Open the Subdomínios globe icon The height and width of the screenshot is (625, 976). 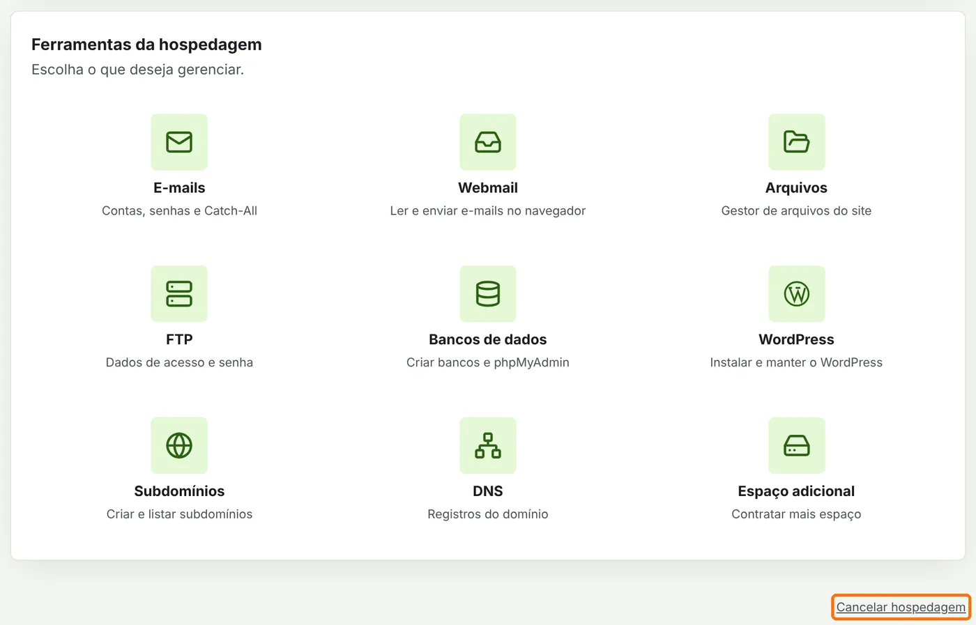pos(179,446)
